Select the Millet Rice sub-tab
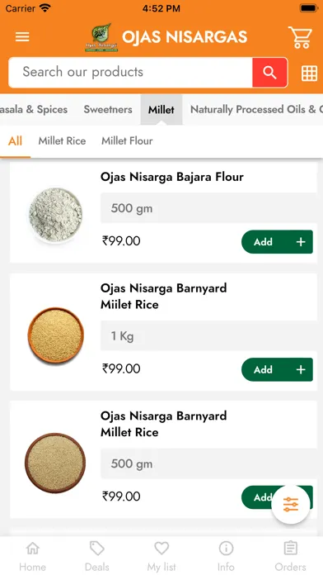 pyautogui.click(x=62, y=140)
